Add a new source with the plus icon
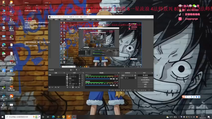Image resolution: width=212 pixels, height=119 pixels. pos(68,87)
